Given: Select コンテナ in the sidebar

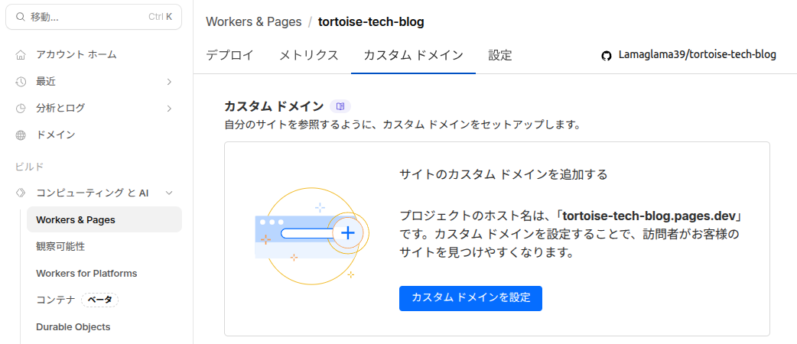Looking at the screenshot, I should [55, 300].
